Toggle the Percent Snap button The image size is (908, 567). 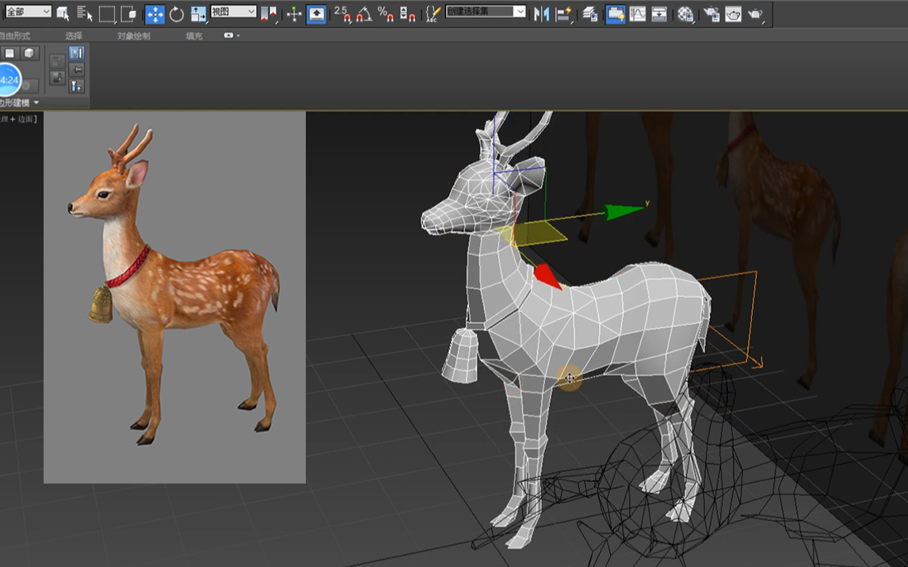click(386, 14)
